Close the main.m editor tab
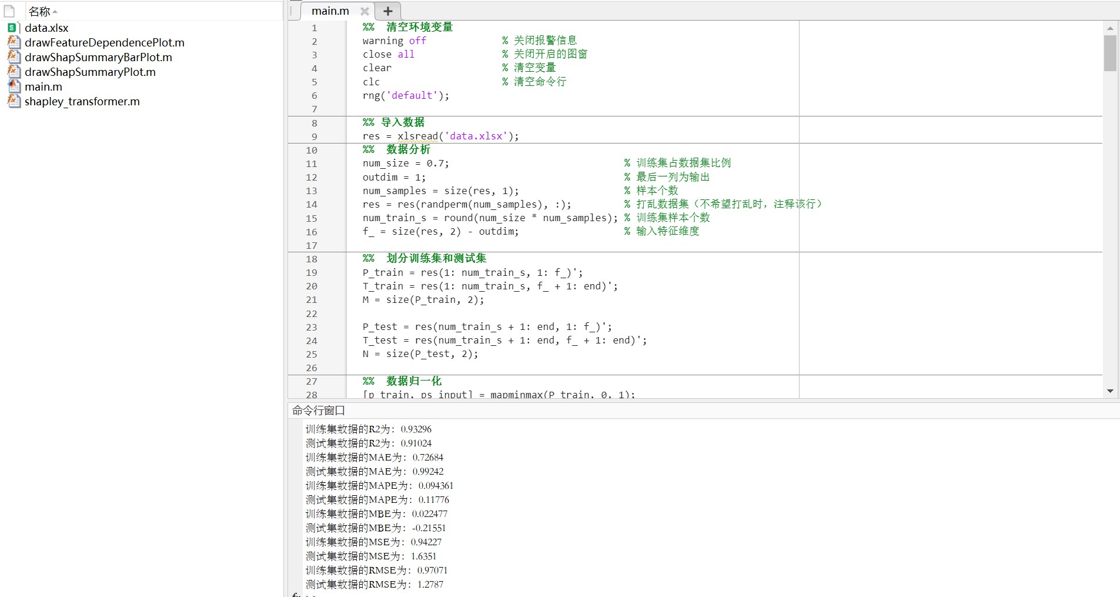The width and height of the screenshot is (1120, 597). click(365, 11)
